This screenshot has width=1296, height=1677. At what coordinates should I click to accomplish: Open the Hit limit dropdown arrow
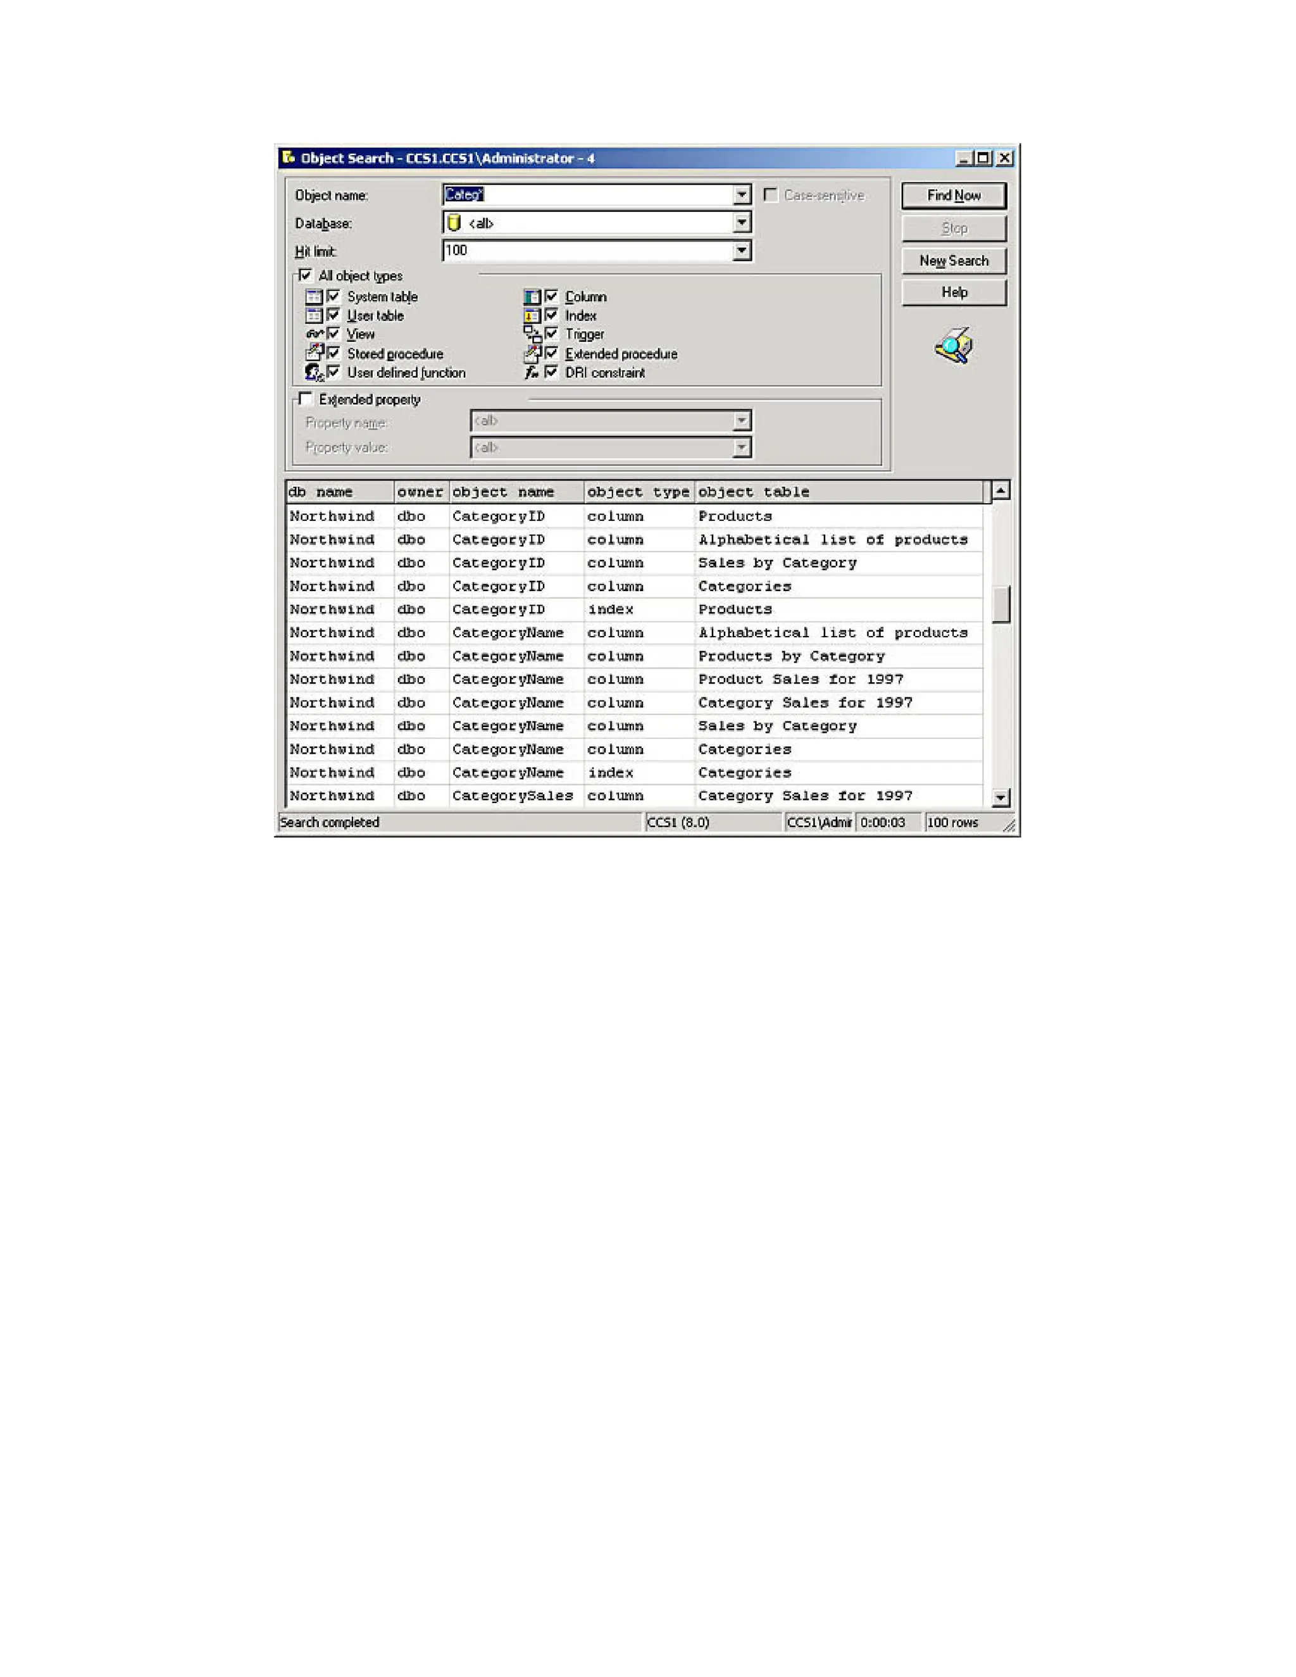[742, 251]
